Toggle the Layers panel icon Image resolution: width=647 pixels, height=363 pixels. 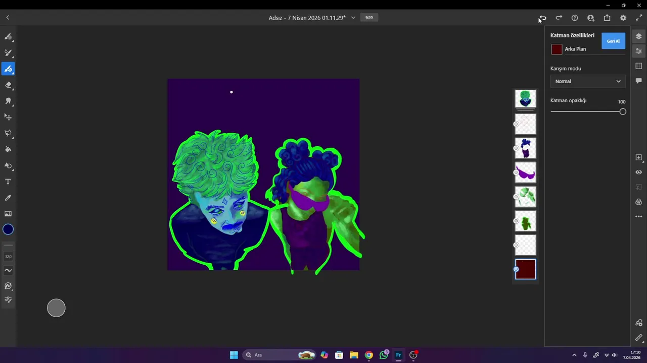pos(639,36)
